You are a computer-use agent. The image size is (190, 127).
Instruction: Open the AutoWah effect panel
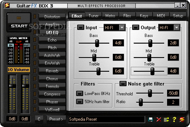pos(52,55)
